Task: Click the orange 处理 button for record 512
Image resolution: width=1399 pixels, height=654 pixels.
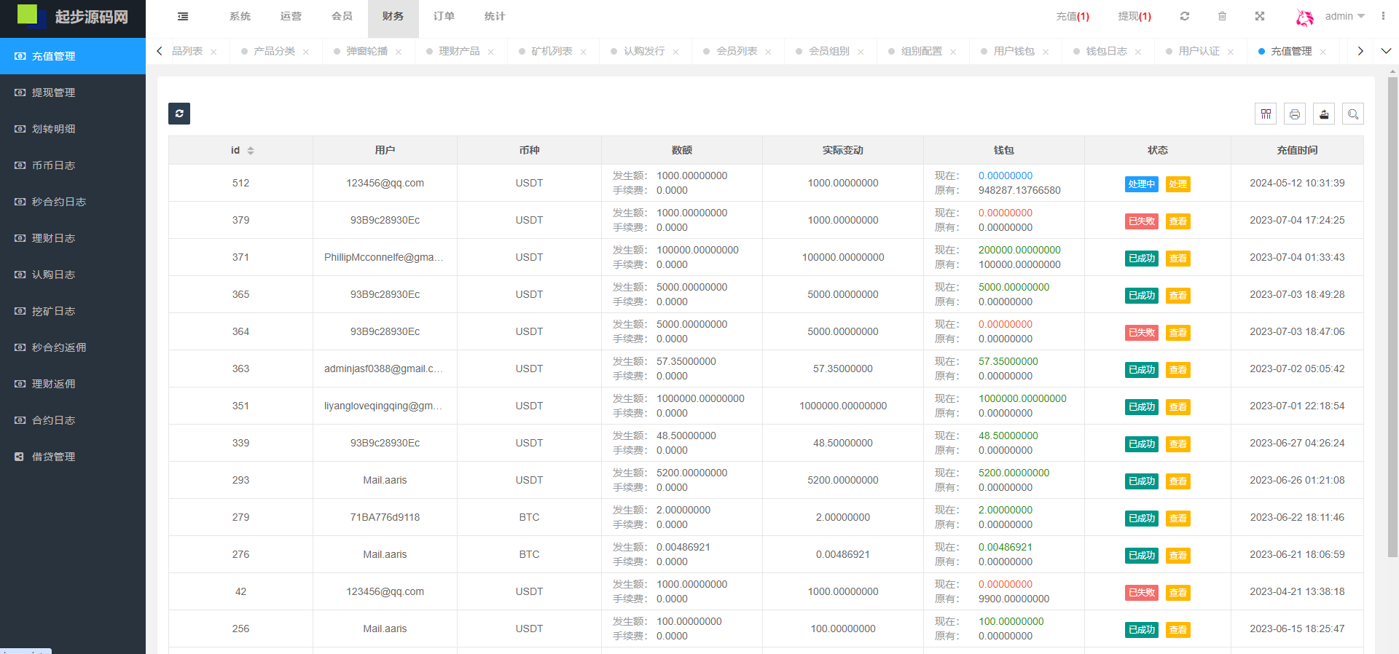Action: (x=1177, y=184)
